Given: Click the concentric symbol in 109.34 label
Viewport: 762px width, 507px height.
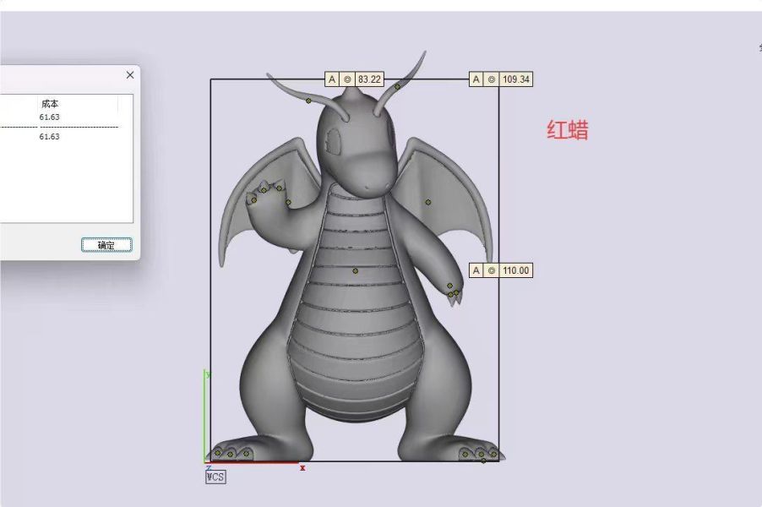Looking at the screenshot, I should [x=492, y=79].
